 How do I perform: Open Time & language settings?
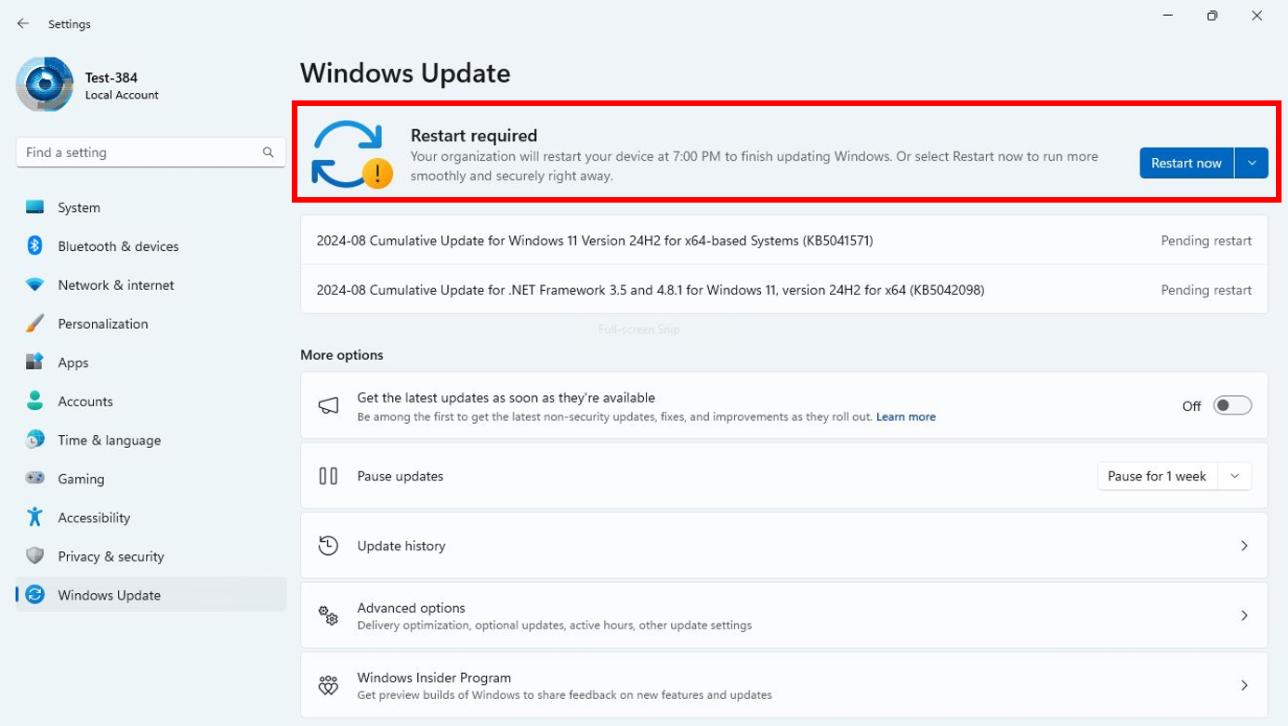click(151, 440)
